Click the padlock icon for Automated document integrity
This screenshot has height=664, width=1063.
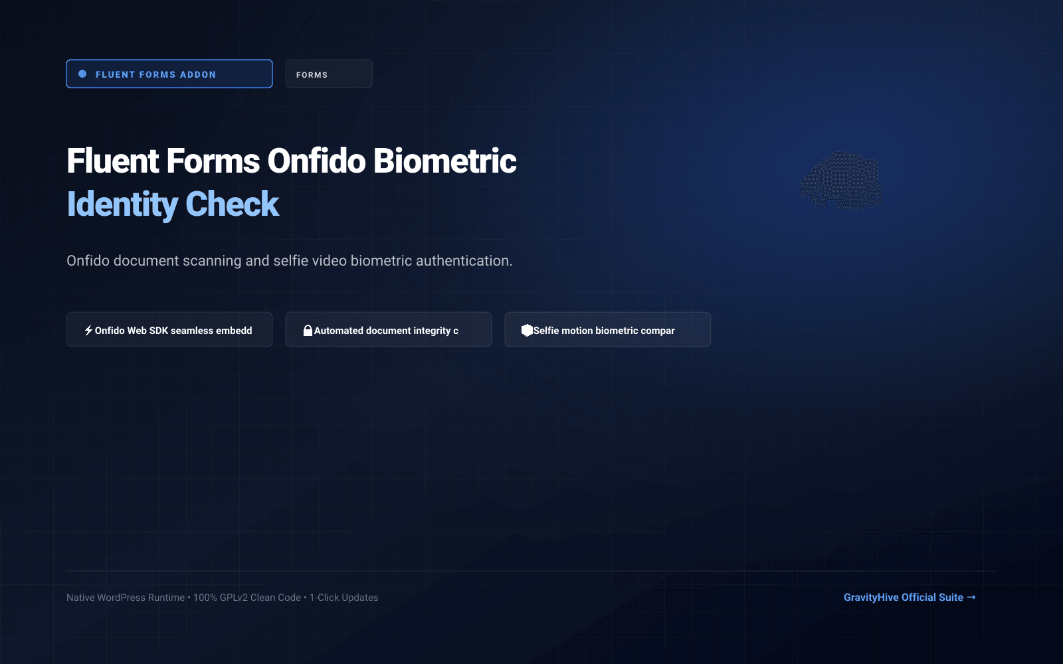(308, 330)
